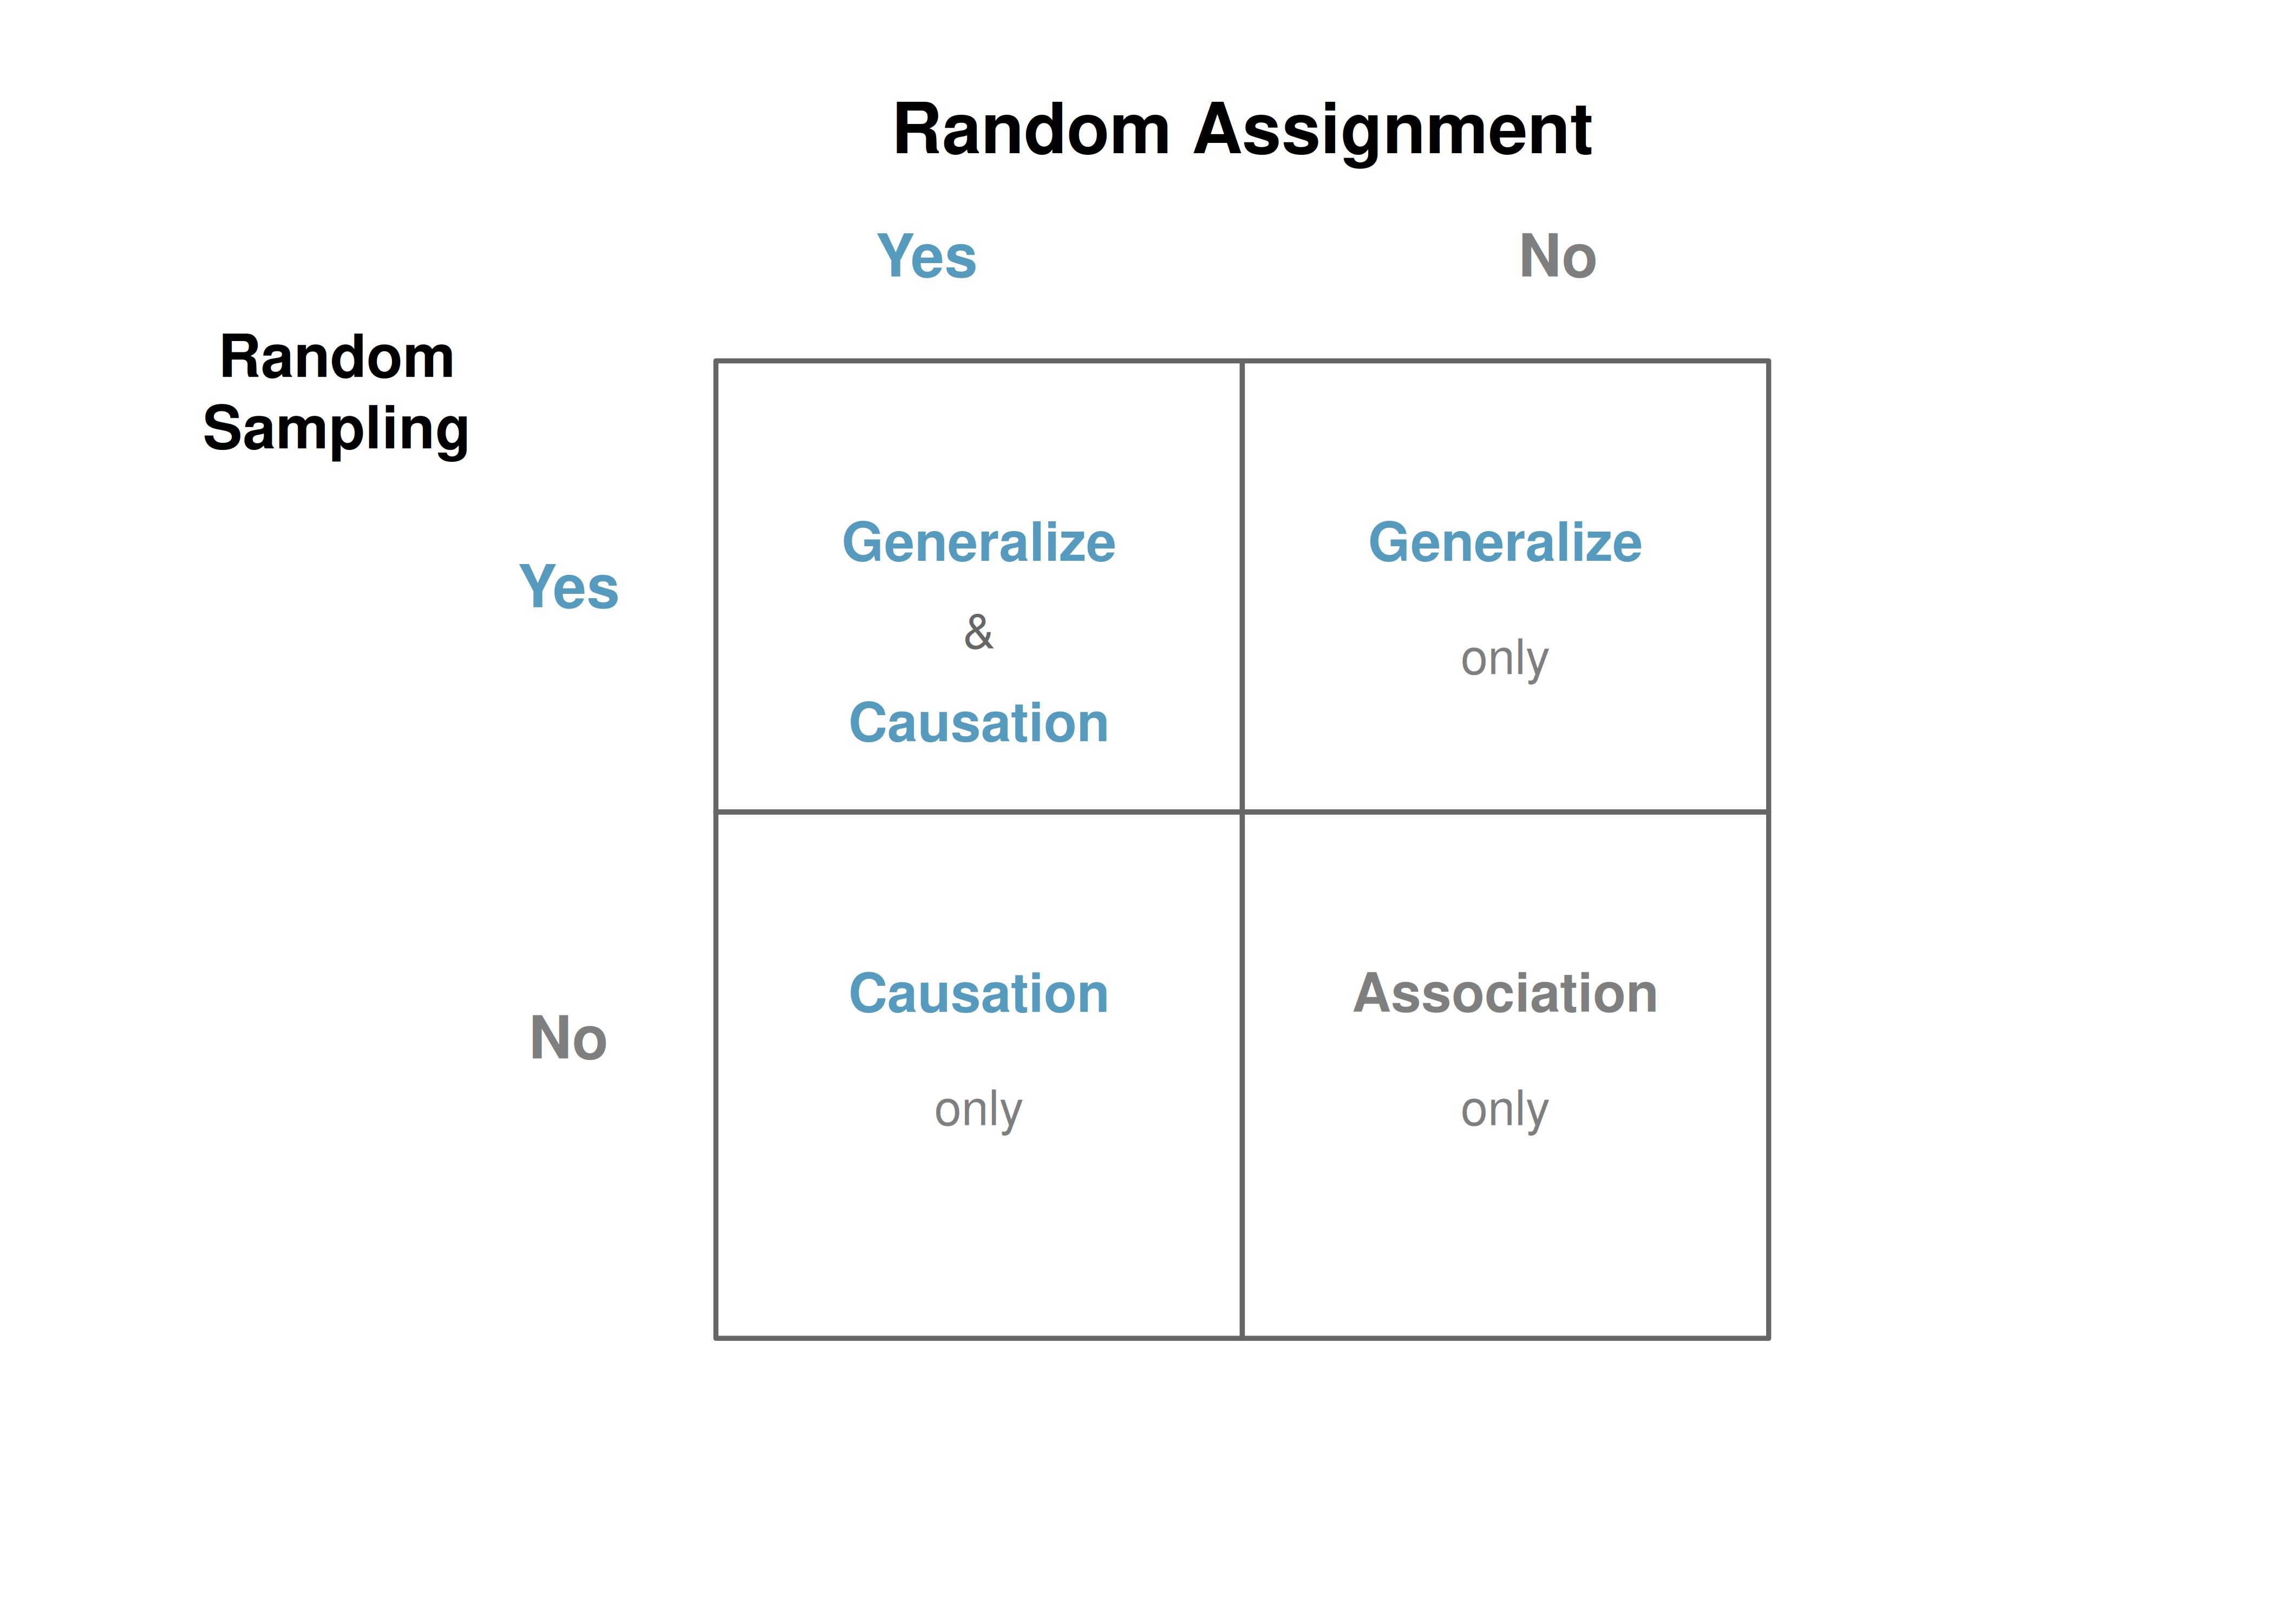This screenshot has width=2274, height=1624.
Task: Click the Random Sampling label
Action: [336, 393]
